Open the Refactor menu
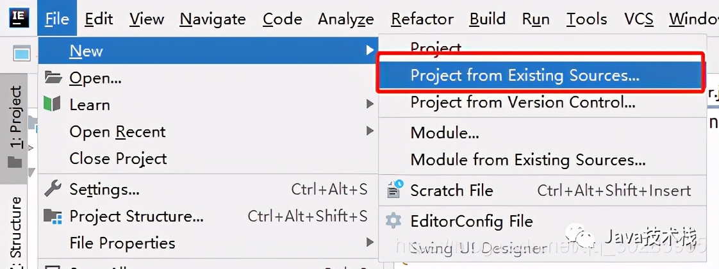719x269 pixels. click(422, 19)
